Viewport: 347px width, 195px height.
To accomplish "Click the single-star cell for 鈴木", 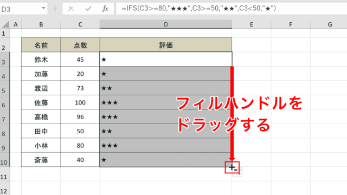I will point(166,59).
